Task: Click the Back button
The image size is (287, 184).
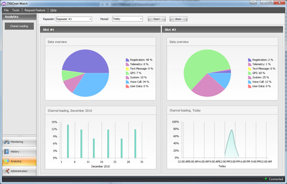Action: 178,19
